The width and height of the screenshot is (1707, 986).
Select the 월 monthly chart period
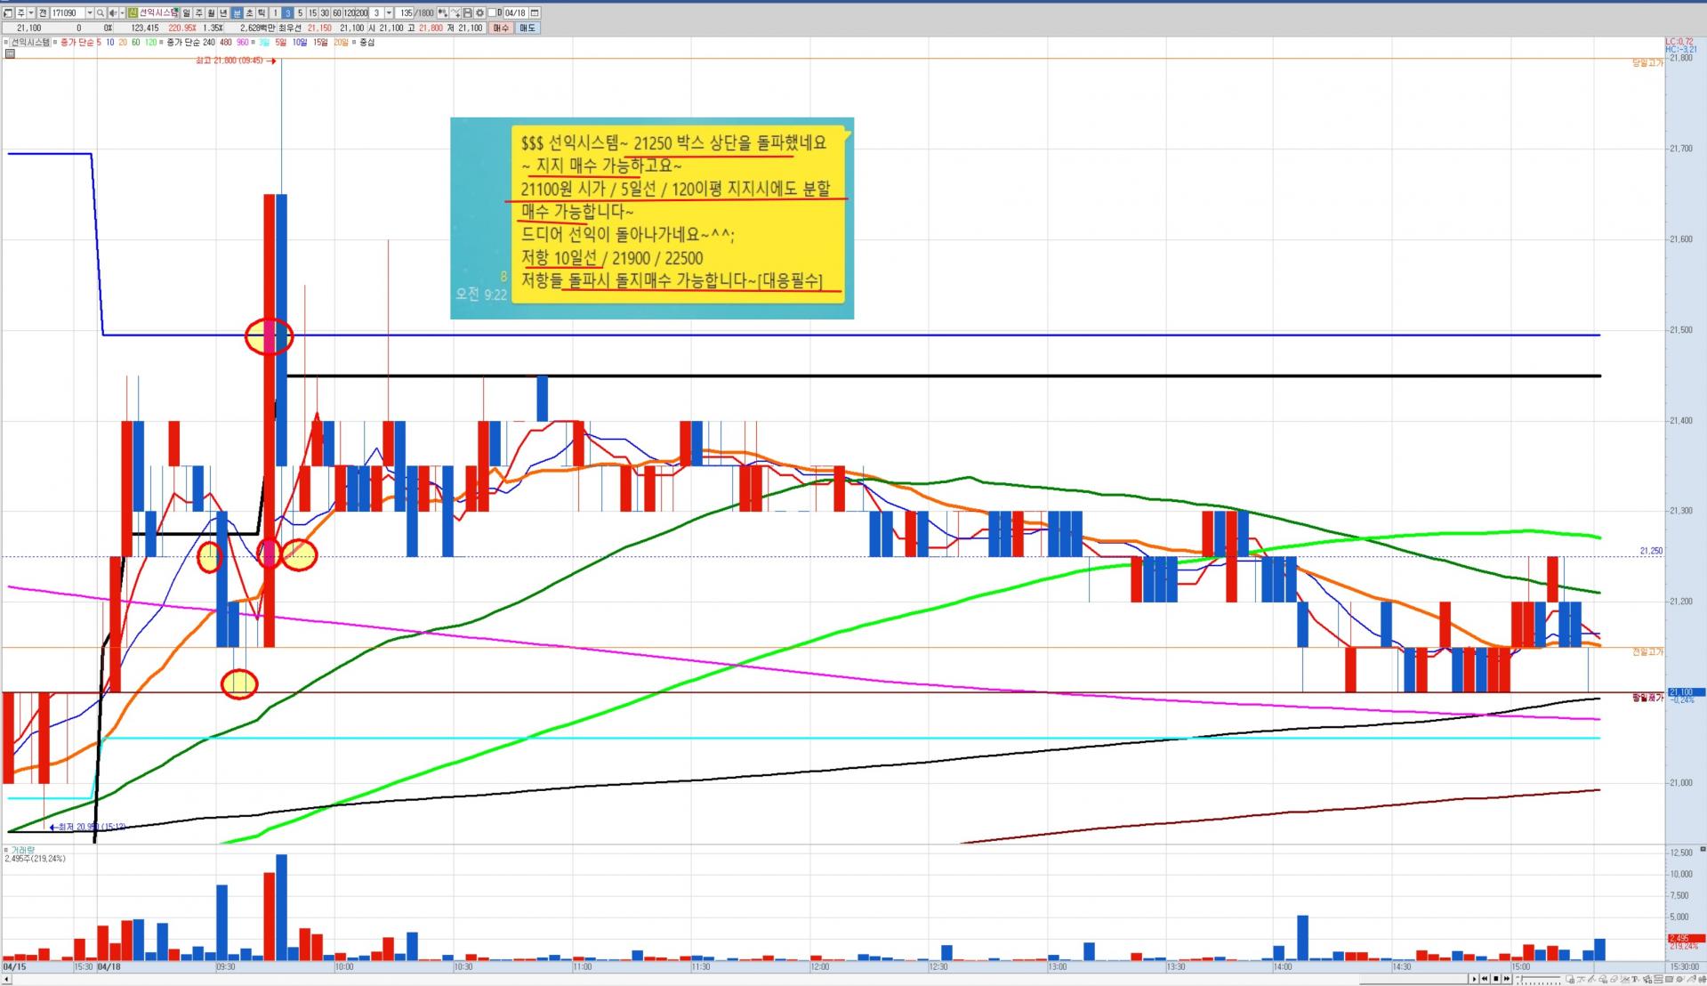[211, 13]
